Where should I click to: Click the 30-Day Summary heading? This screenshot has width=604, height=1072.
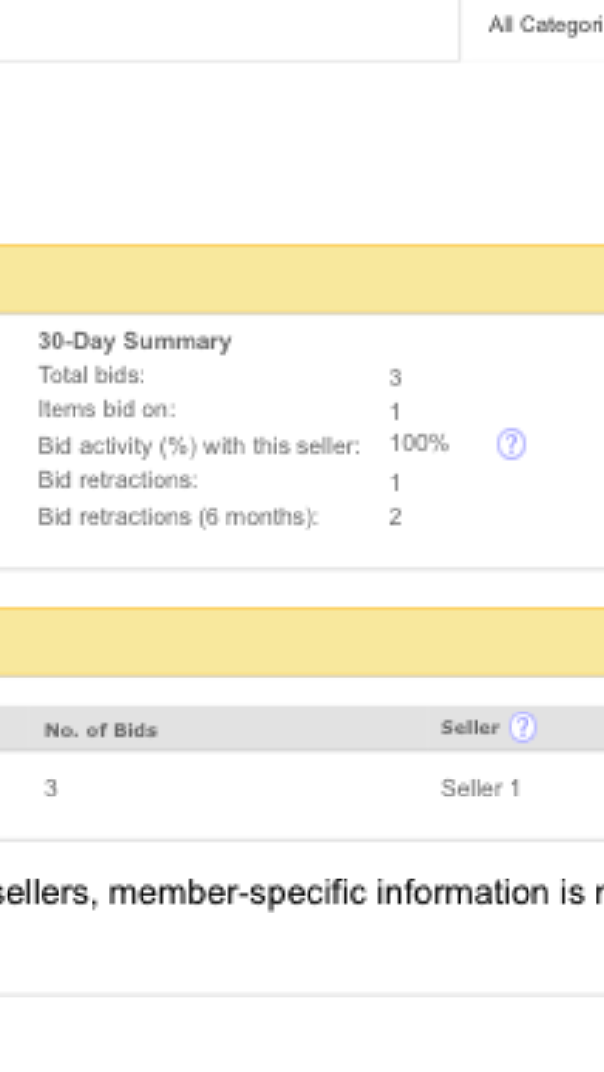click(x=135, y=342)
